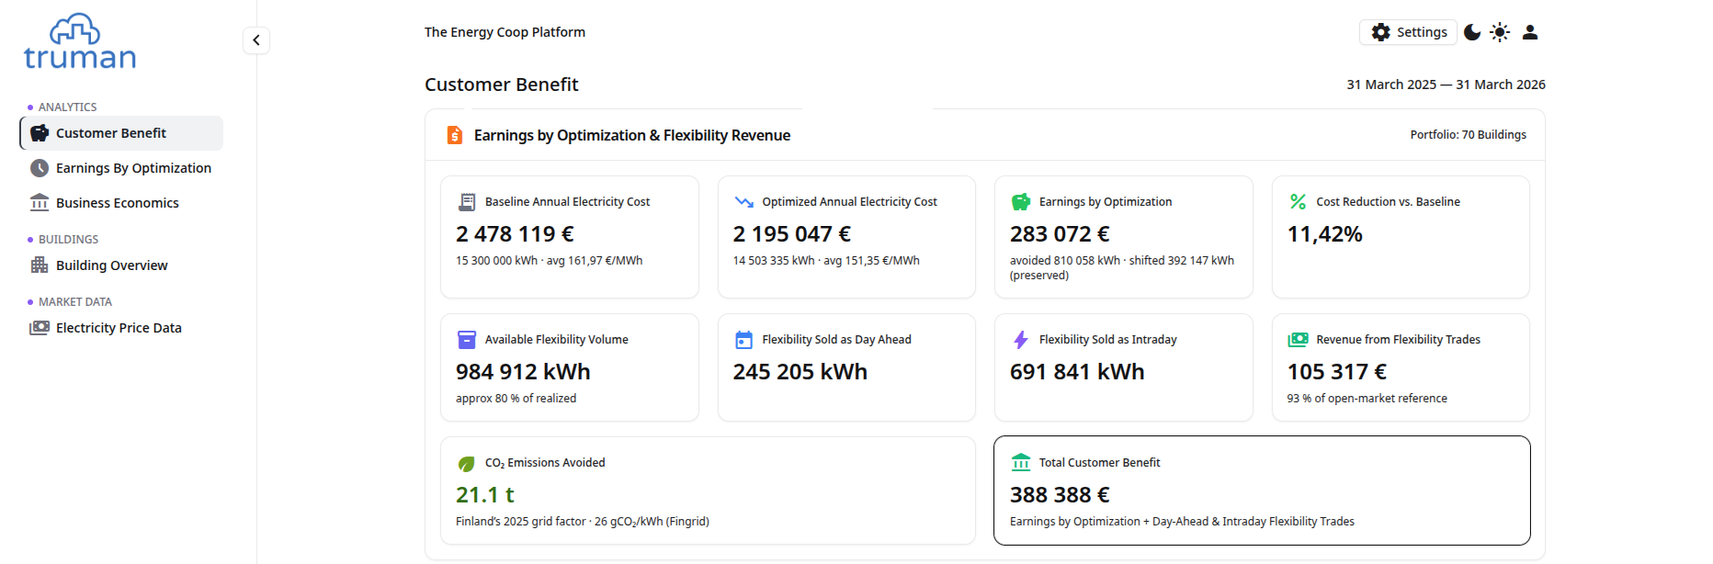Click the Earnings by Optimization & Flexibility Revenue heading
Screen dimensions: 1713x564
pos(632,135)
